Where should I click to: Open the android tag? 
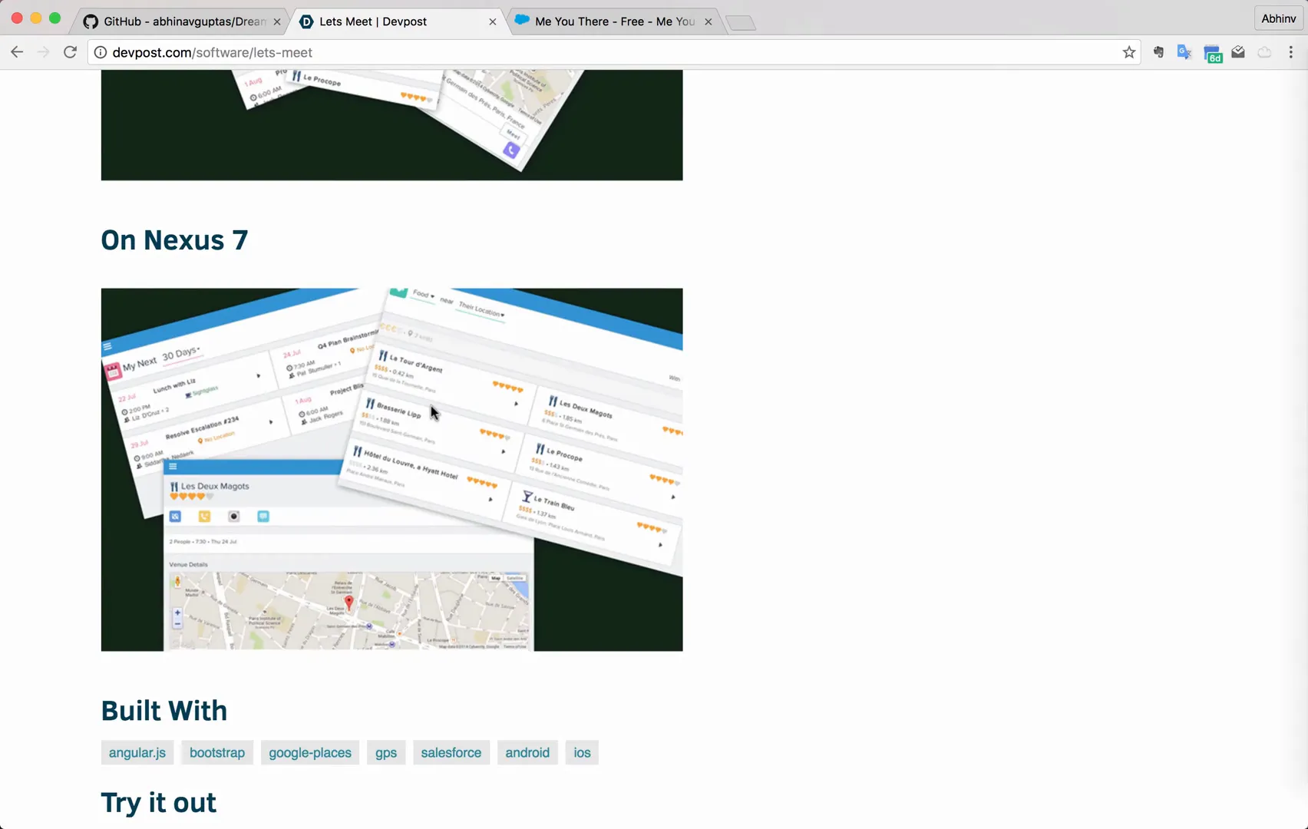[x=527, y=753]
